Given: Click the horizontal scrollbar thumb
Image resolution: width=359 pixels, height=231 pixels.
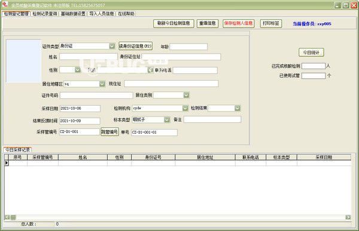Looking at the screenshot, I should coord(13,217).
